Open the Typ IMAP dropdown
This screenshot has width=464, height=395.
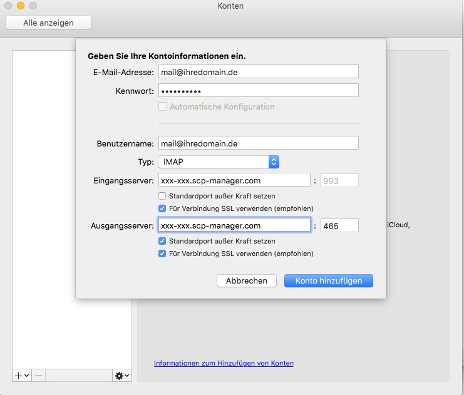[218, 162]
